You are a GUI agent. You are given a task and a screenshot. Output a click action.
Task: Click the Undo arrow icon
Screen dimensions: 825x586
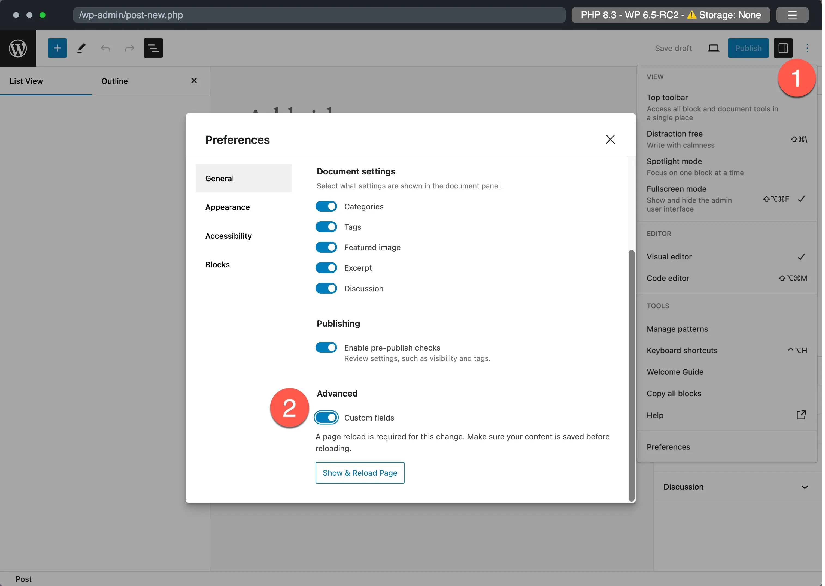click(x=105, y=48)
